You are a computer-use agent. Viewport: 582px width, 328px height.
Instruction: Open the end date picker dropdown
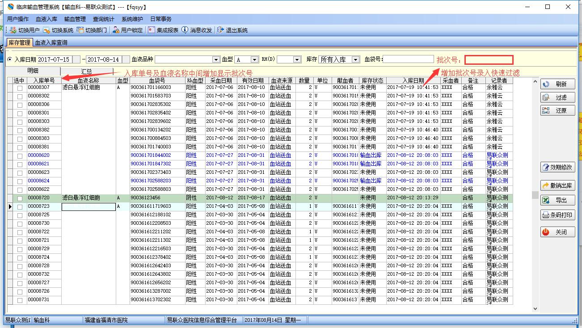tap(126, 59)
